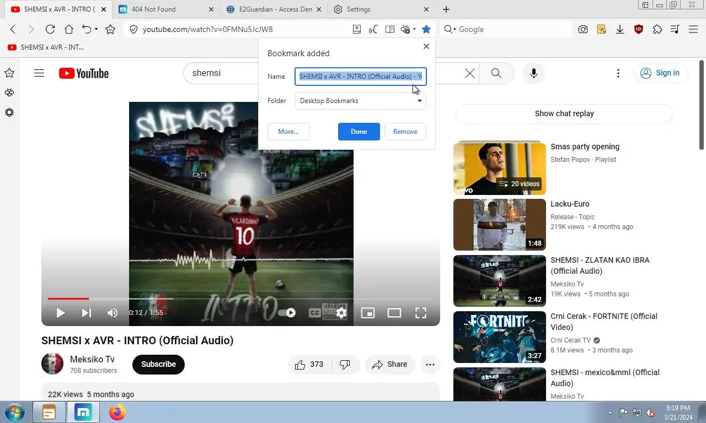Click the uBlock Origin shield icon

tap(639, 30)
